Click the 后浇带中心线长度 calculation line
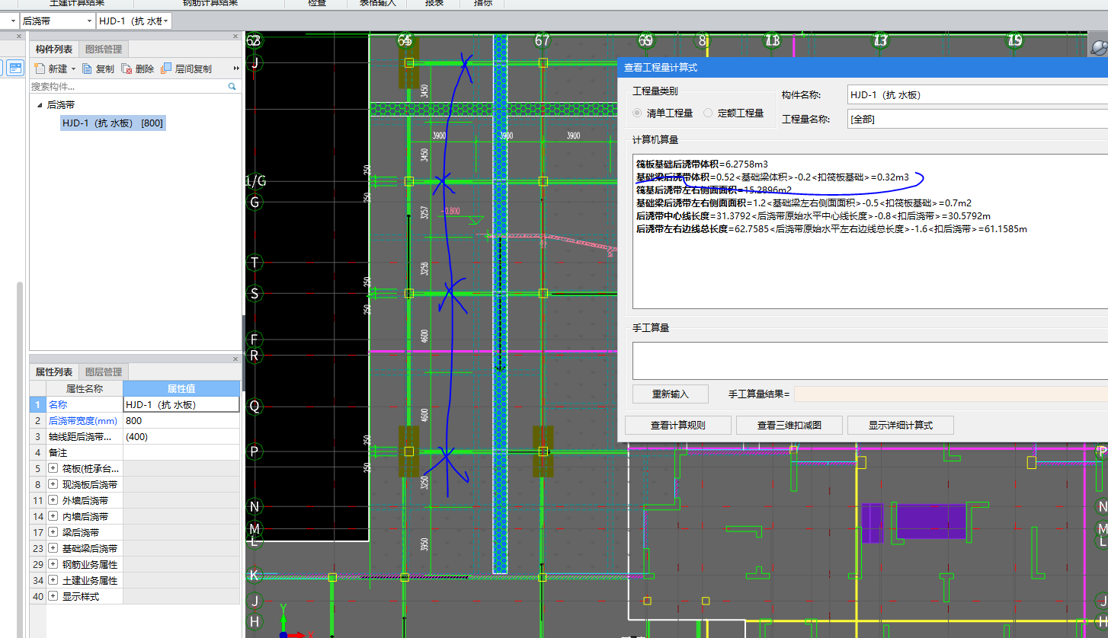This screenshot has height=638, width=1108. (813, 216)
